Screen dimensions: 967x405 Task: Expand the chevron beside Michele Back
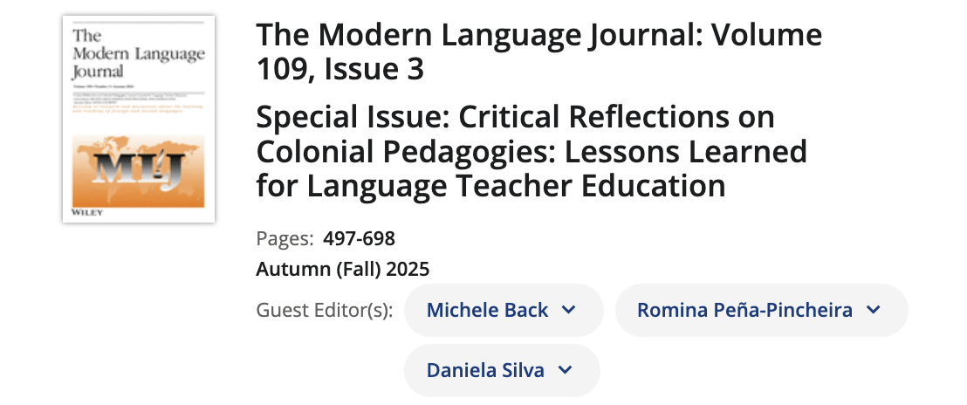pos(568,310)
